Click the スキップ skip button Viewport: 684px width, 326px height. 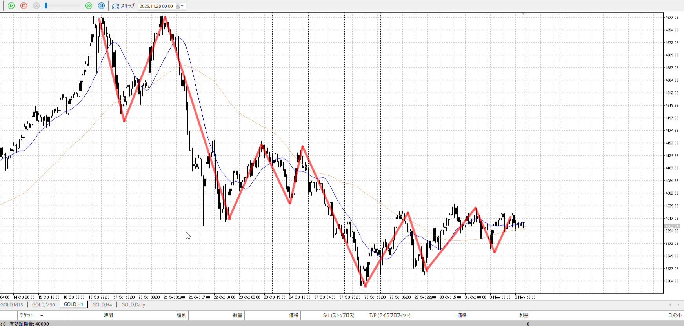click(x=123, y=6)
